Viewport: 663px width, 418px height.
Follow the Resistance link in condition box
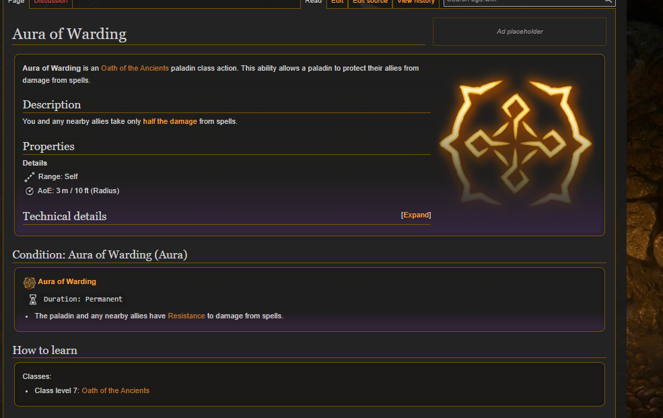[x=186, y=316]
